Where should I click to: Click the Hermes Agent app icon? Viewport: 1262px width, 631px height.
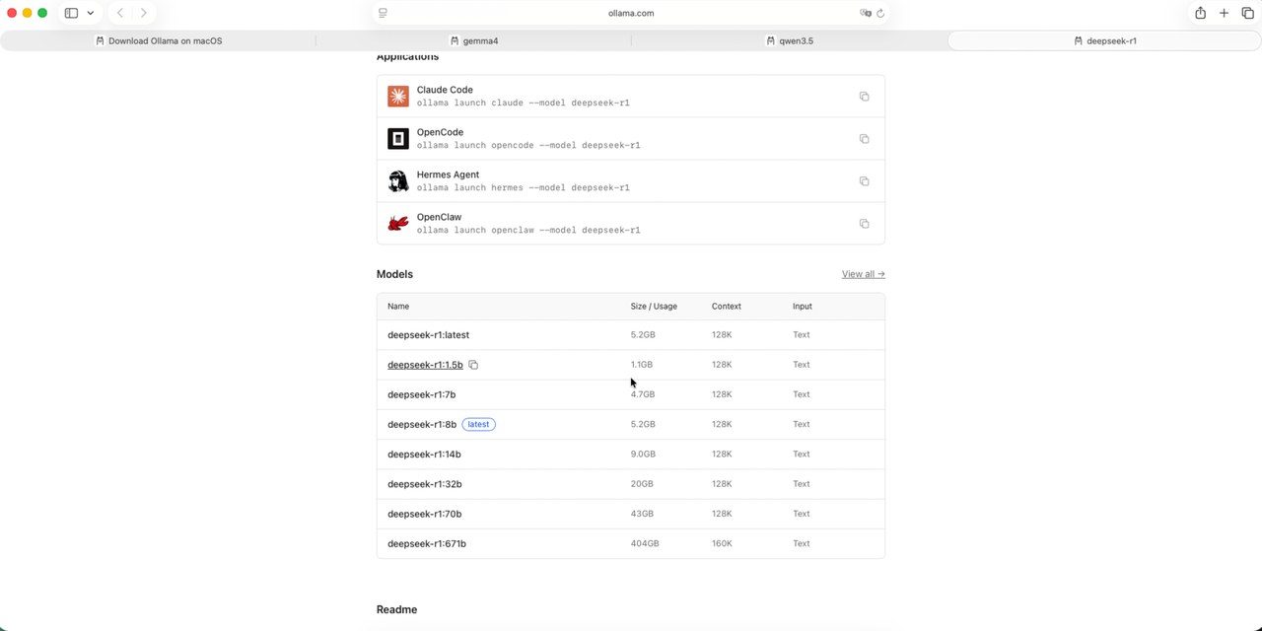pos(398,181)
